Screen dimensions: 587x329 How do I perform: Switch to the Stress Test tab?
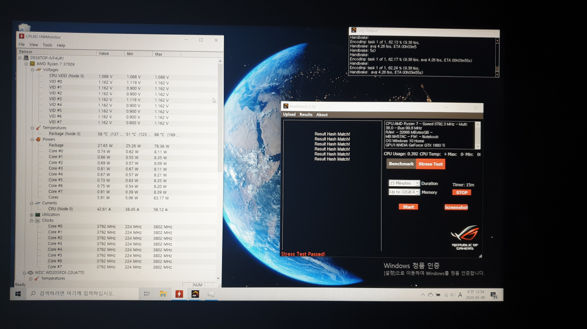pos(431,164)
